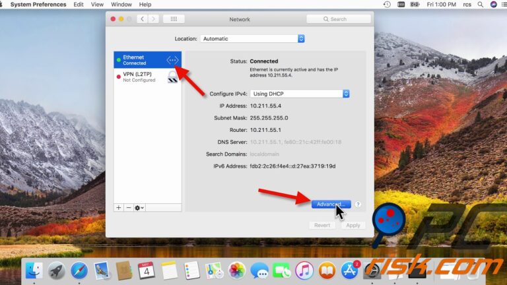The height and width of the screenshot is (285, 507).
Task: Open Reminders list icon in Dock
Action: [191, 270]
